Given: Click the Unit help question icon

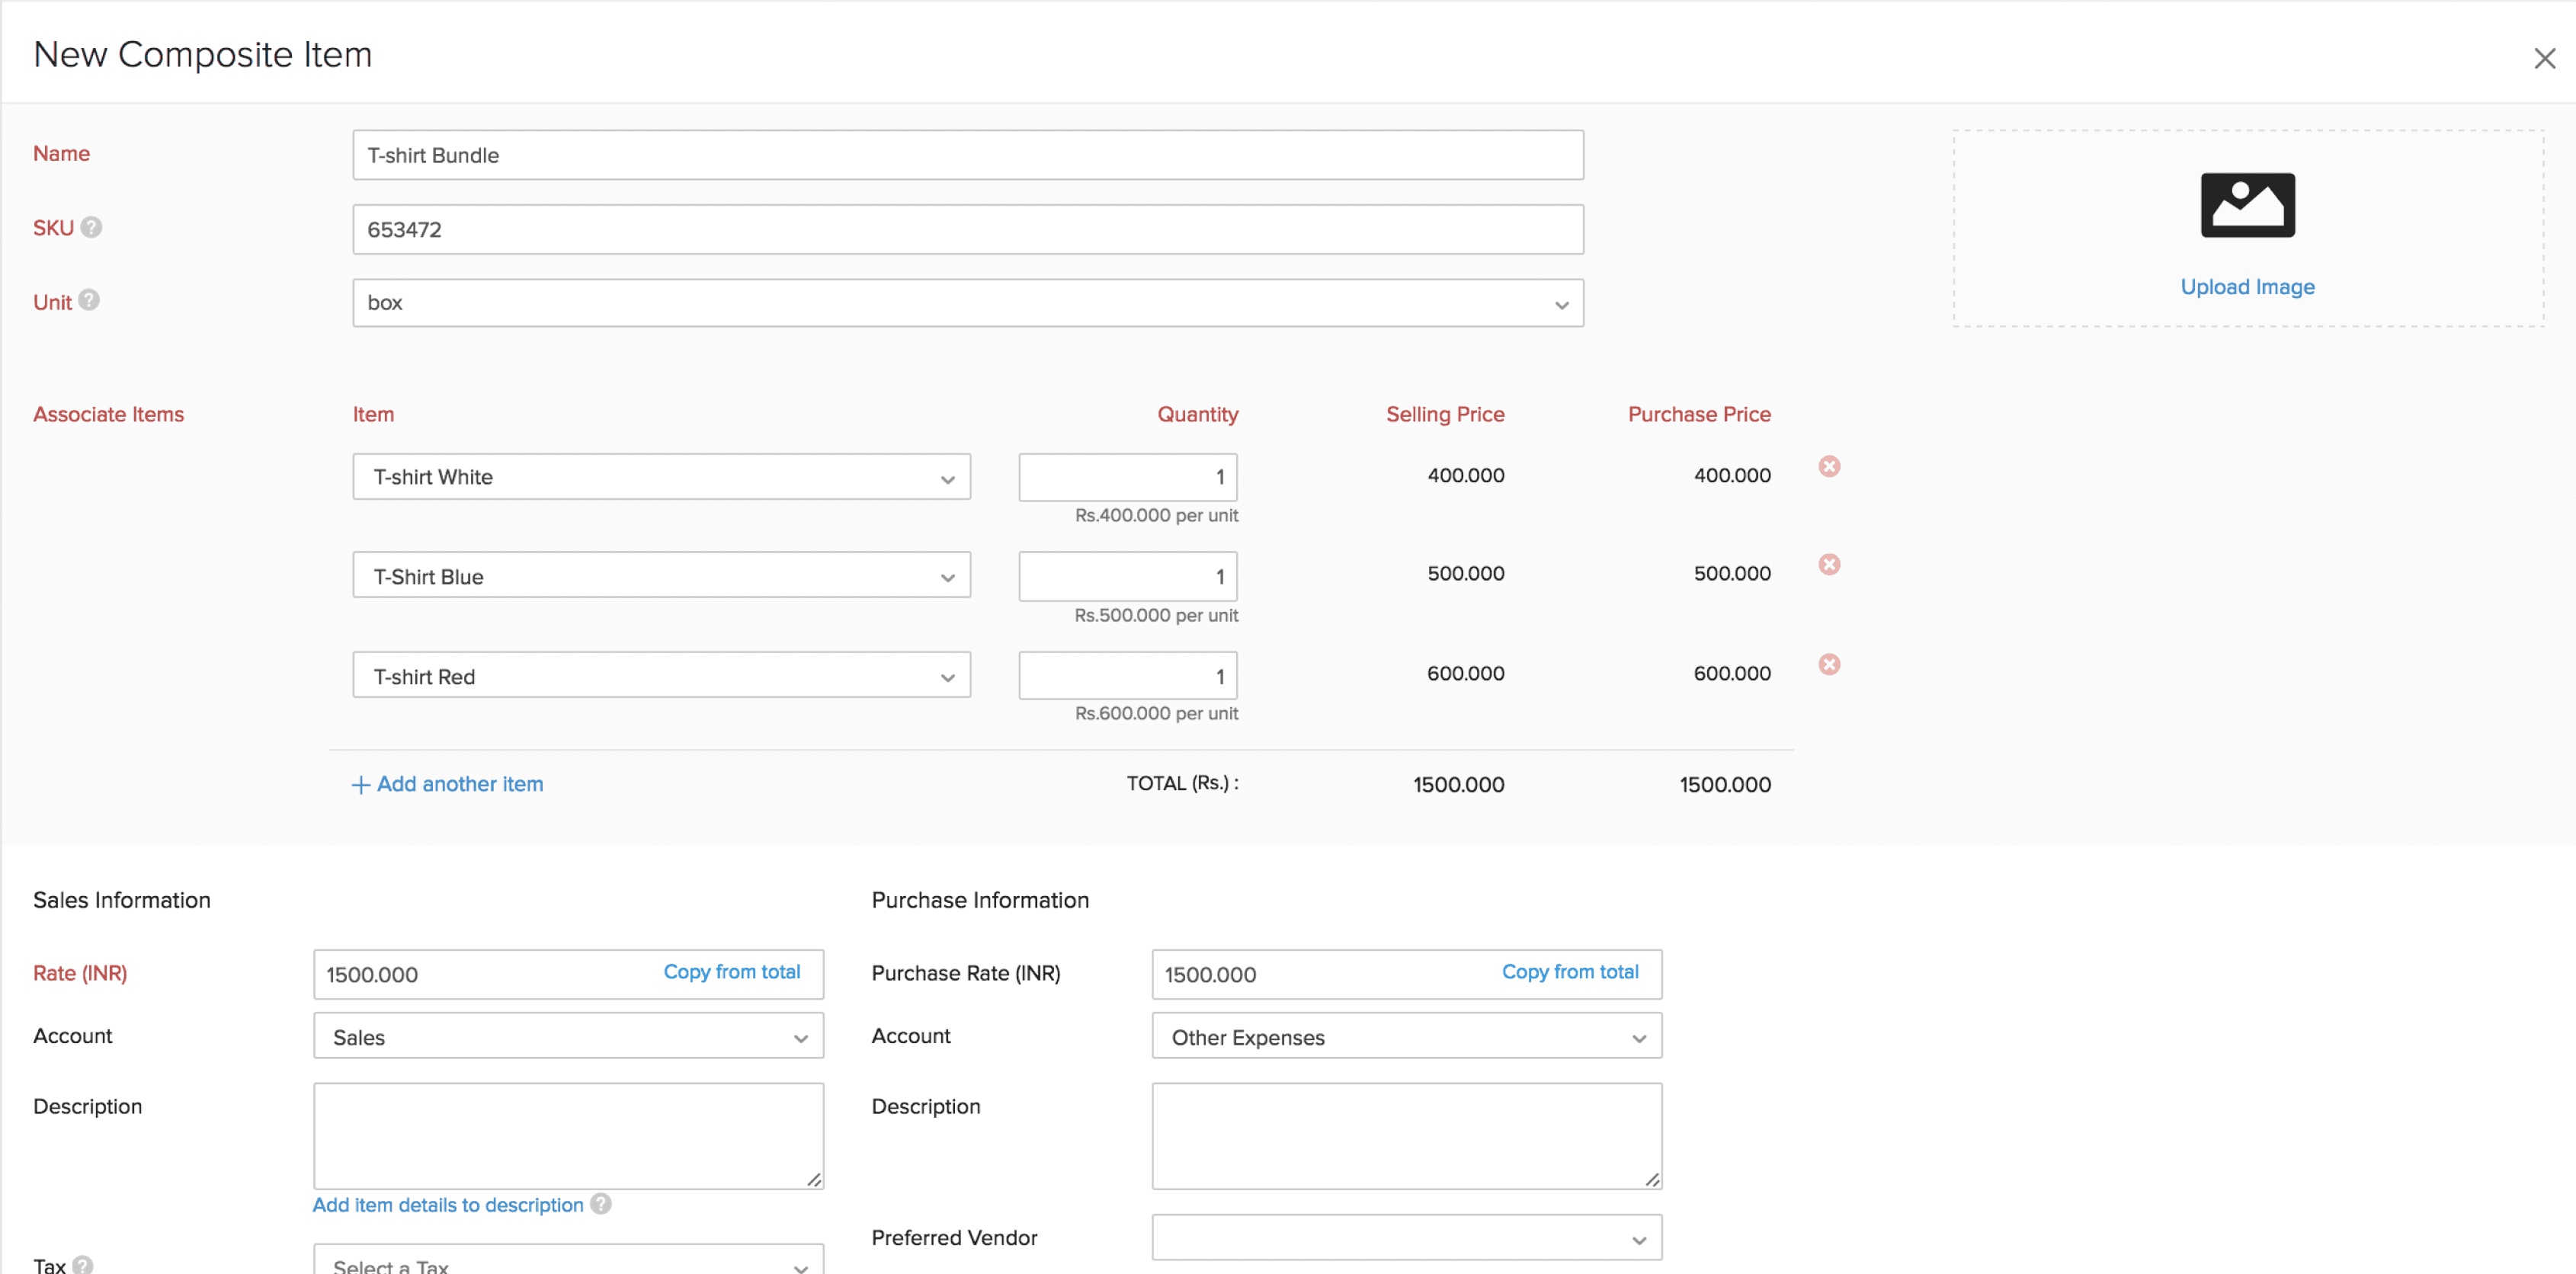Looking at the screenshot, I should (x=89, y=300).
